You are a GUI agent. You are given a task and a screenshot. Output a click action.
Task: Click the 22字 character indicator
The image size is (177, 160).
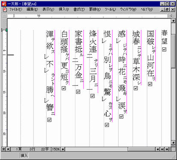pos(45,149)
